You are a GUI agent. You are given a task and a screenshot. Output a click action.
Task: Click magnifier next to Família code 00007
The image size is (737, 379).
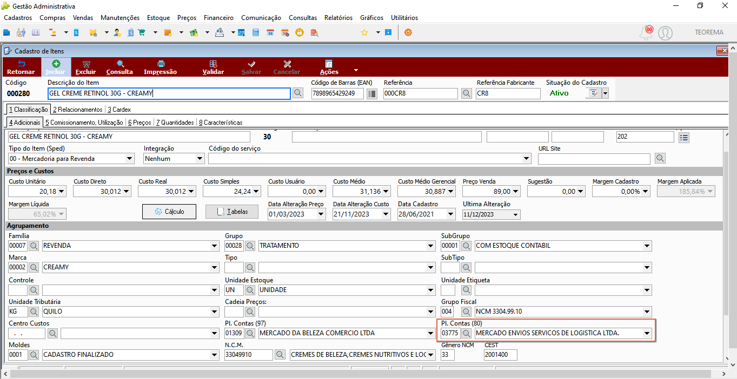pyautogui.click(x=34, y=246)
